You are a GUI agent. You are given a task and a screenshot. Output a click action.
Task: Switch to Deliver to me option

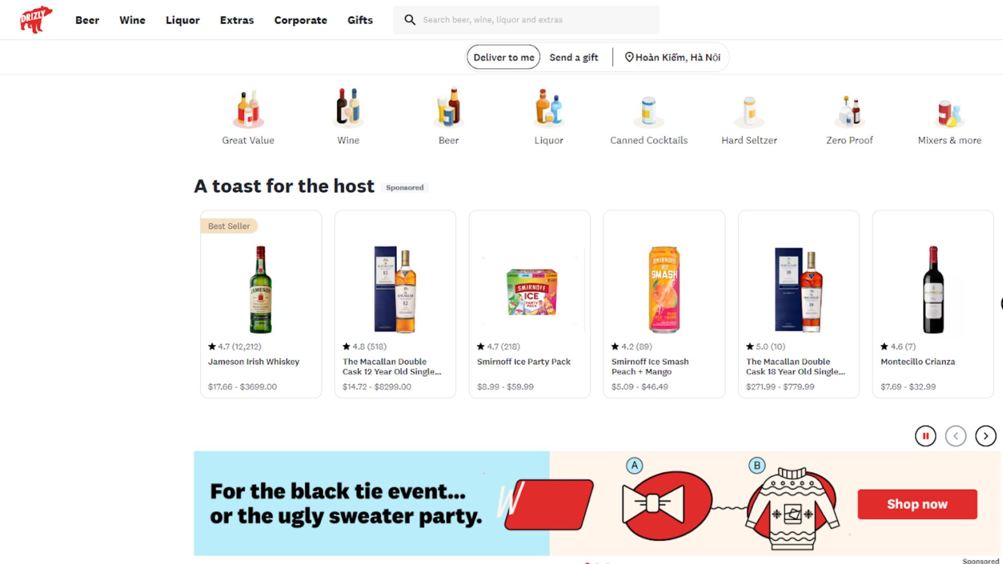tap(504, 57)
